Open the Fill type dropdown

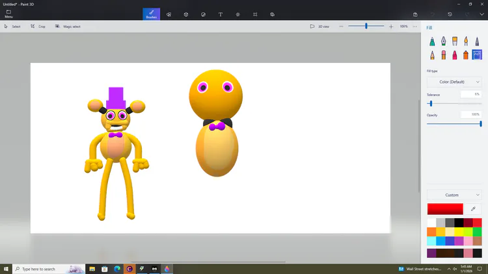pyautogui.click(x=454, y=82)
